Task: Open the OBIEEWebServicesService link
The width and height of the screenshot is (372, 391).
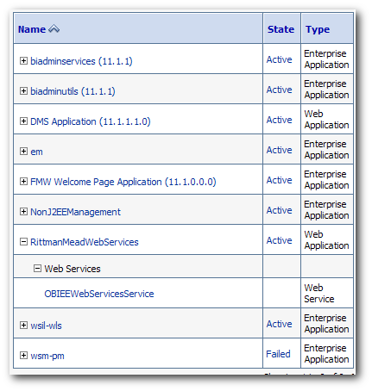Action: click(x=99, y=294)
